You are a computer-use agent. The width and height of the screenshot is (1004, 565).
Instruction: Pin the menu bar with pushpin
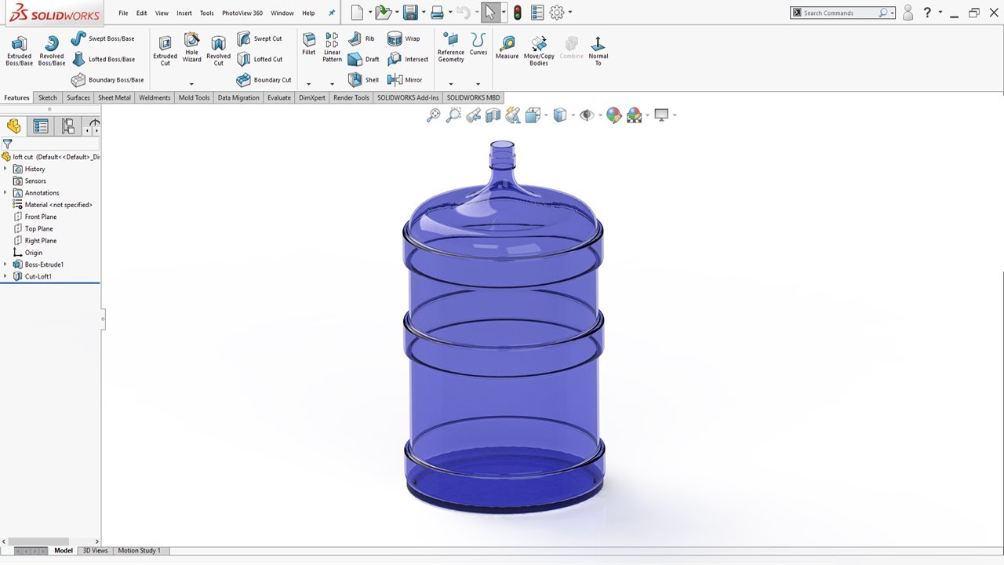[331, 13]
